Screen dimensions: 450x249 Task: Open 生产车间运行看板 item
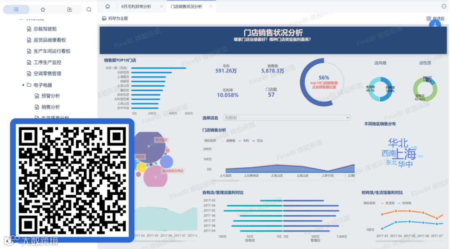click(x=52, y=51)
